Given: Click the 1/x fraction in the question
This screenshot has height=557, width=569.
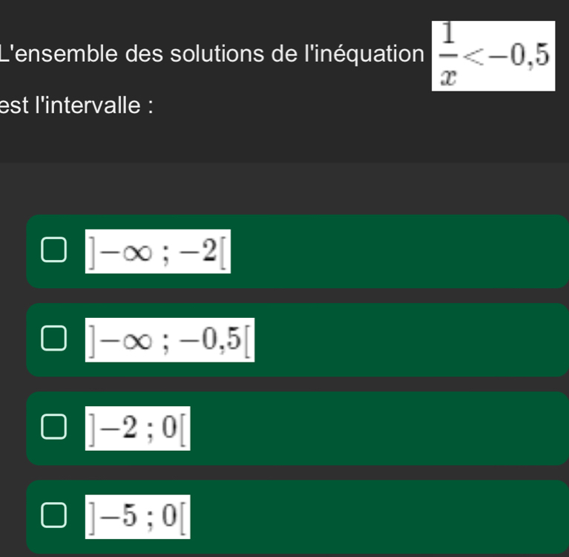Looking at the screenshot, I should [x=447, y=56].
